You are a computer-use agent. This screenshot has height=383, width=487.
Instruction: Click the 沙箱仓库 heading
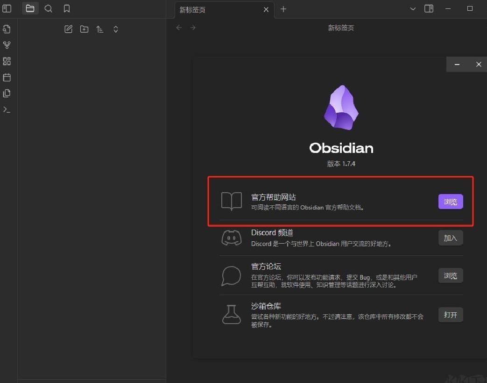click(266, 306)
